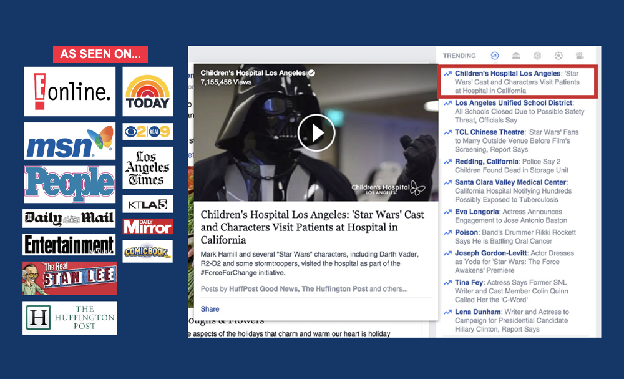Open the Lena Dunham trending story

[478, 312]
